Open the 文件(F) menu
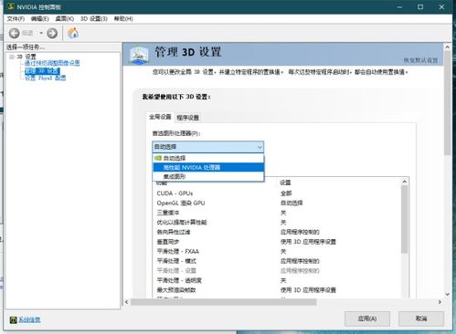 pyautogui.click(x=16, y=19)
